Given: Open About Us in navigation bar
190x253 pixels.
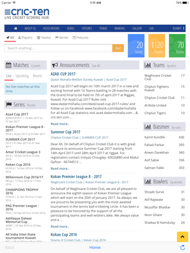Looking at the screenshot, I should [x=30, y=28].
